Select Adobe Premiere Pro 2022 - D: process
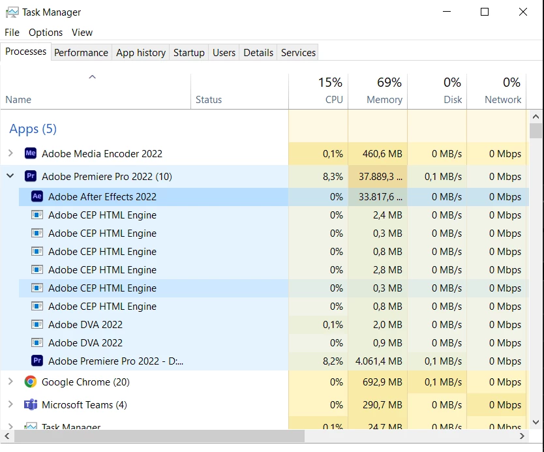 274,361
